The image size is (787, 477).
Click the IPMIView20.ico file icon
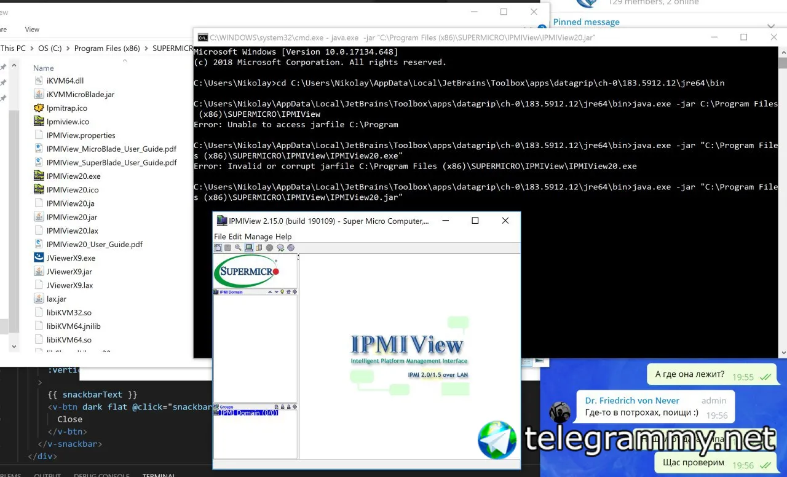click(x=39, y=190)
